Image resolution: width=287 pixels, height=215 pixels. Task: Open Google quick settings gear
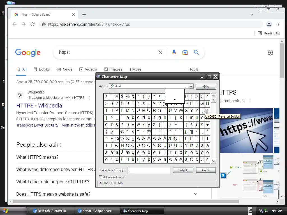pyautogui.click(x=270, y=53)
